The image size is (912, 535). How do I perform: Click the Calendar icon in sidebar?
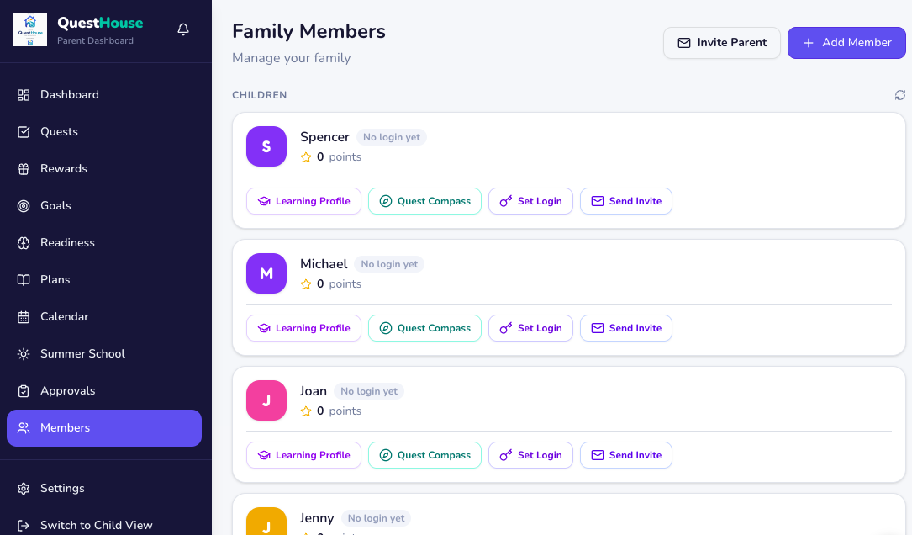(x=24, y=316)
